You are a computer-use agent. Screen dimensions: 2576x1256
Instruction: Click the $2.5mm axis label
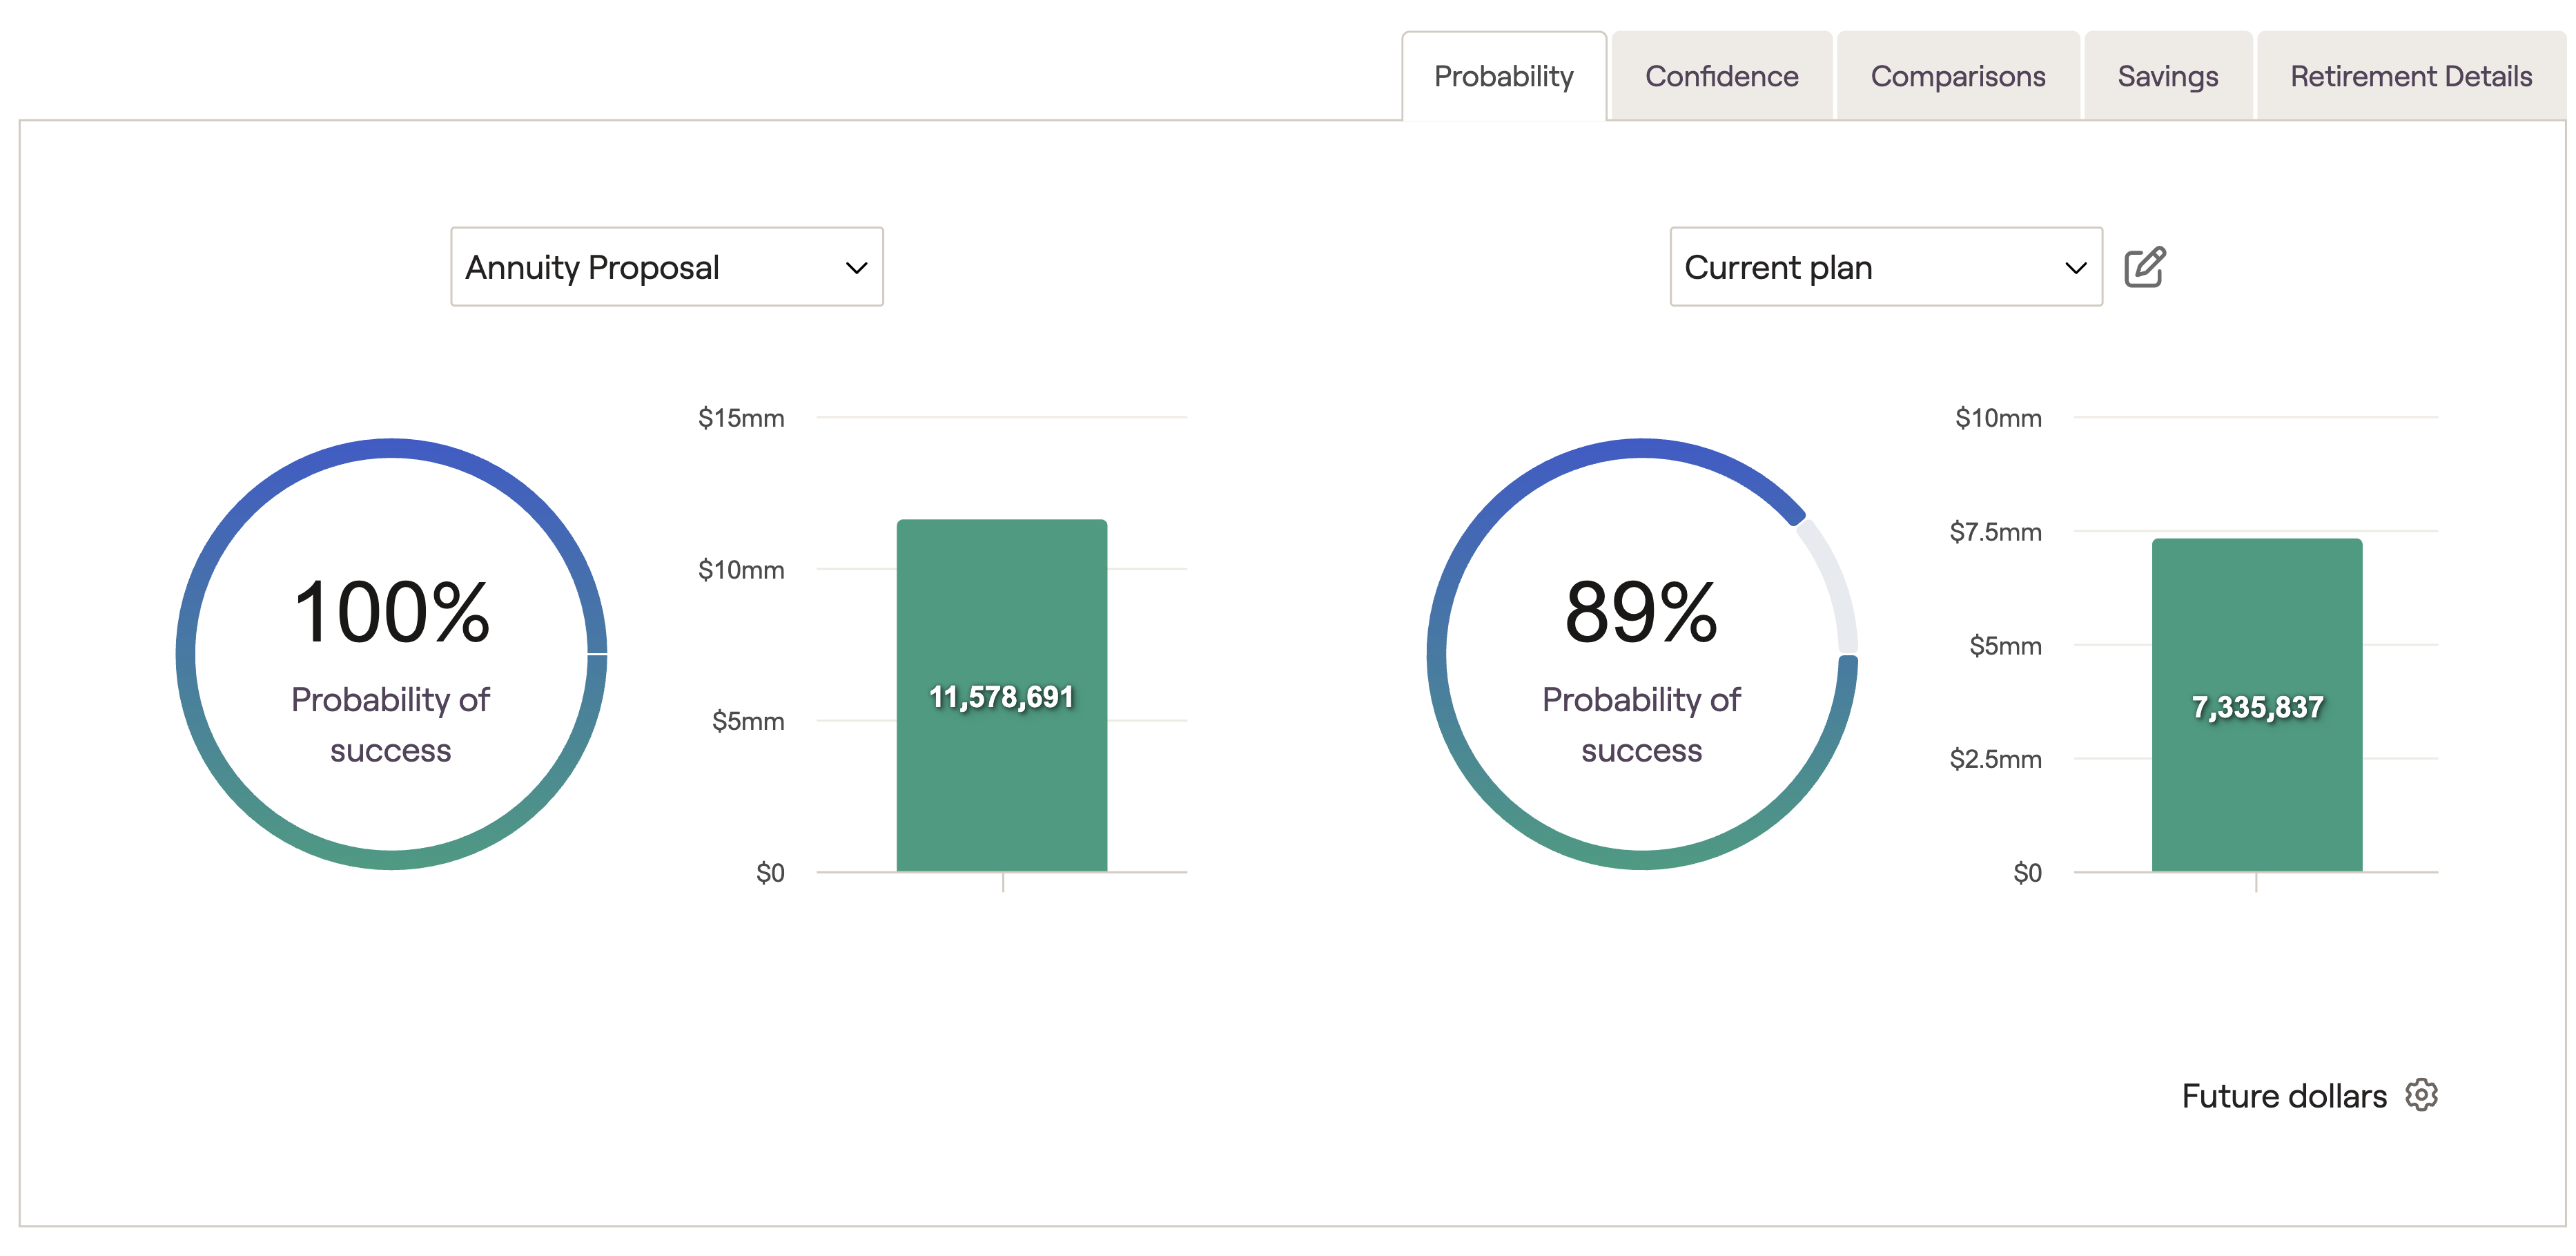[1995, 759]
